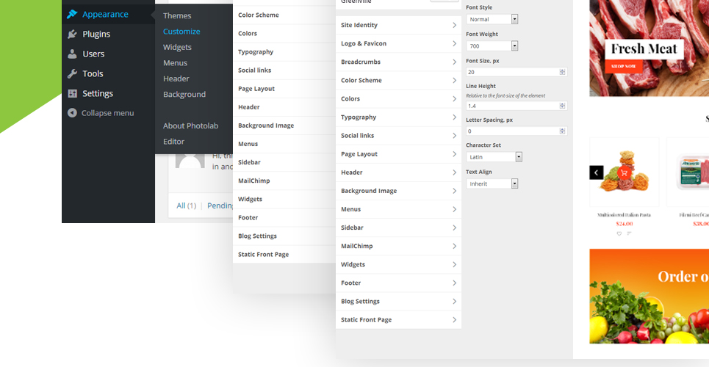Open About Photolab in the submenu
Image resolution: width=709 pixels, height=367 pixels.
point(190,126)
